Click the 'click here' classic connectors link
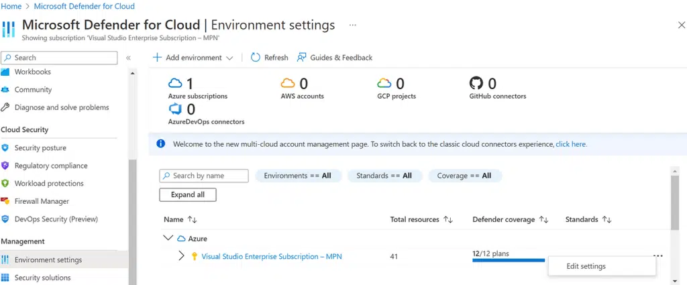Screen dimensions: 687x285 coord(572,144)
